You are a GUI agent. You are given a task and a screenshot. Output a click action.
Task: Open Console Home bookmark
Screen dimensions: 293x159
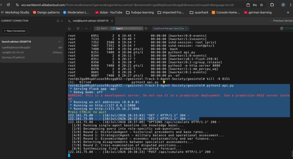coord(226,12)
